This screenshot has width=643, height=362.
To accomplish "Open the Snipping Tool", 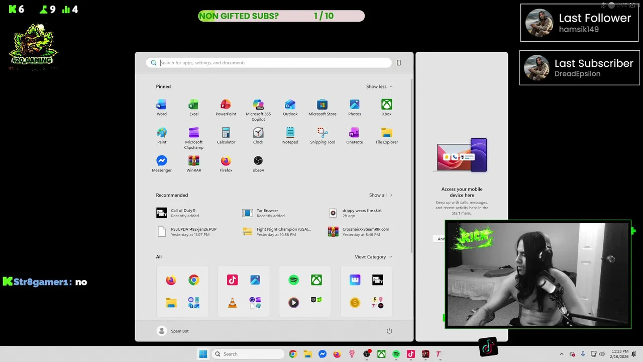I will pyautogui.click(x=322, y=136).
